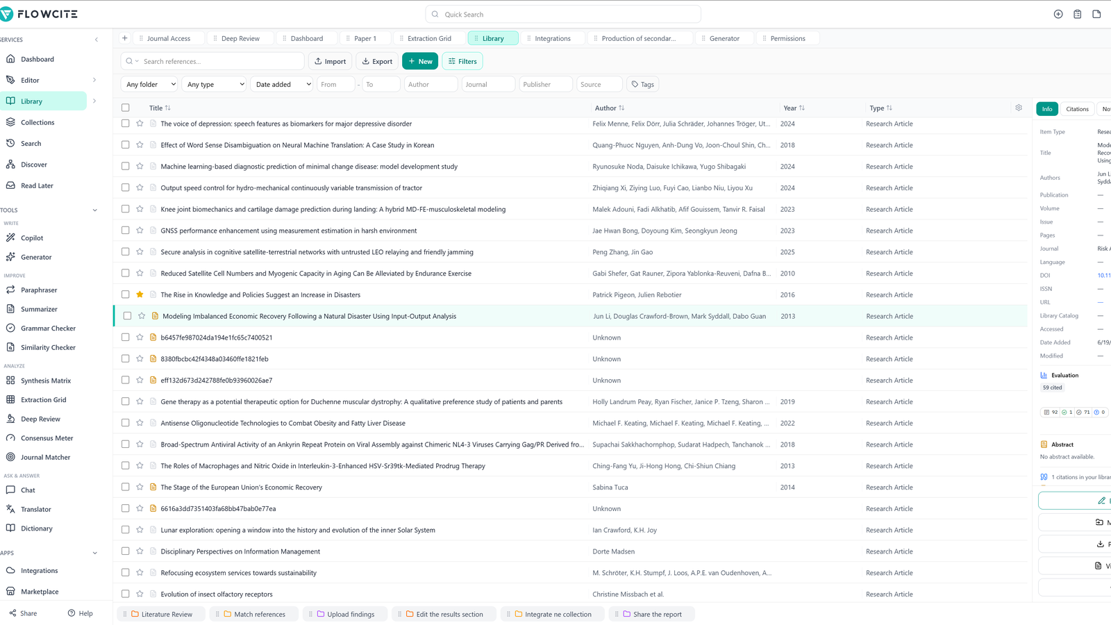1111x625 pixels.
Task: Open the Similarity Checker tool
Action: [x=48, y=348]
